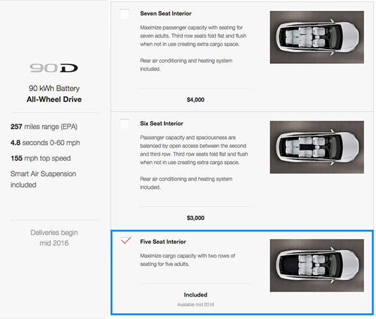Click the Available mid 2016 note
Image resolution: width=376 pixels, height=319 pixels.
click(x=196, y=304)
